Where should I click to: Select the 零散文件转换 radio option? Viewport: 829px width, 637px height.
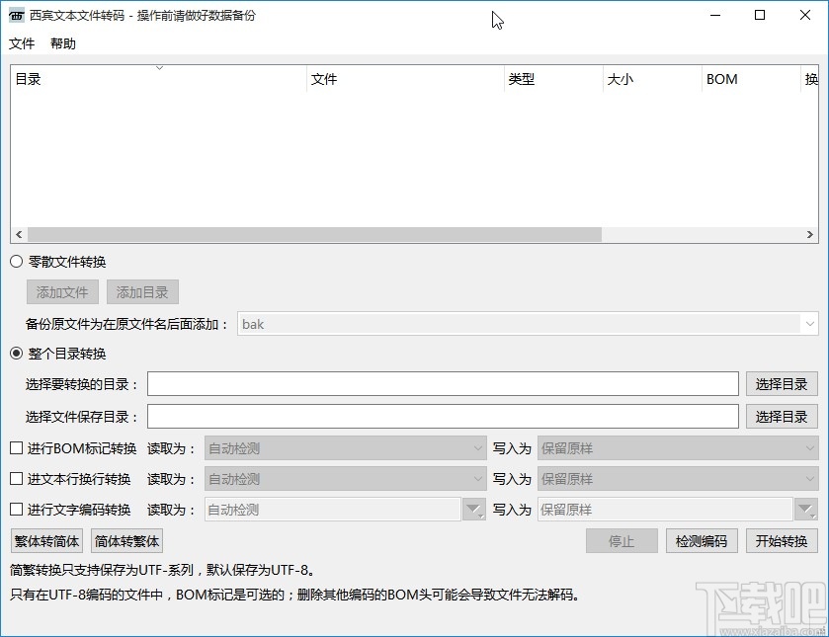(15, 261)
